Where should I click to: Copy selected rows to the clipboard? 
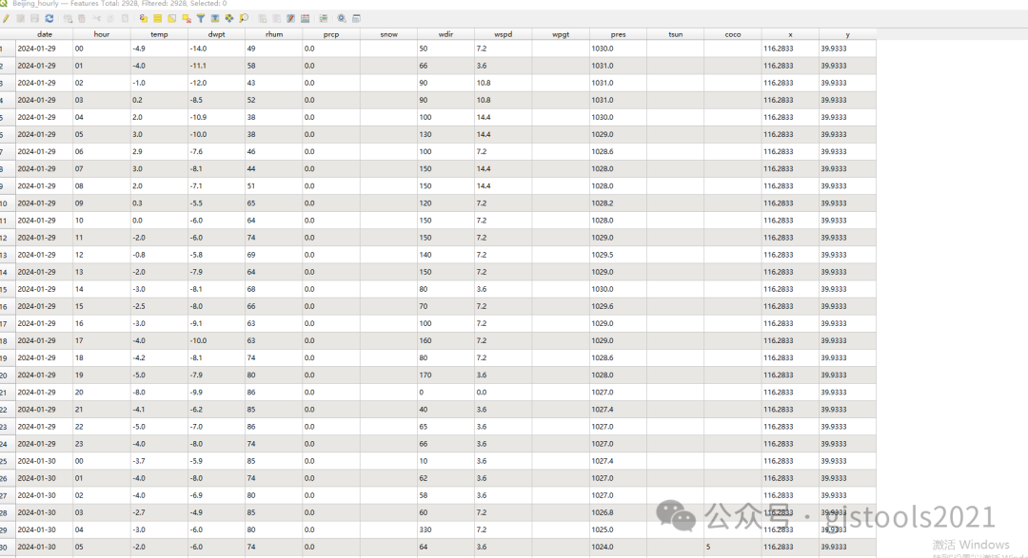pos(110,18)
